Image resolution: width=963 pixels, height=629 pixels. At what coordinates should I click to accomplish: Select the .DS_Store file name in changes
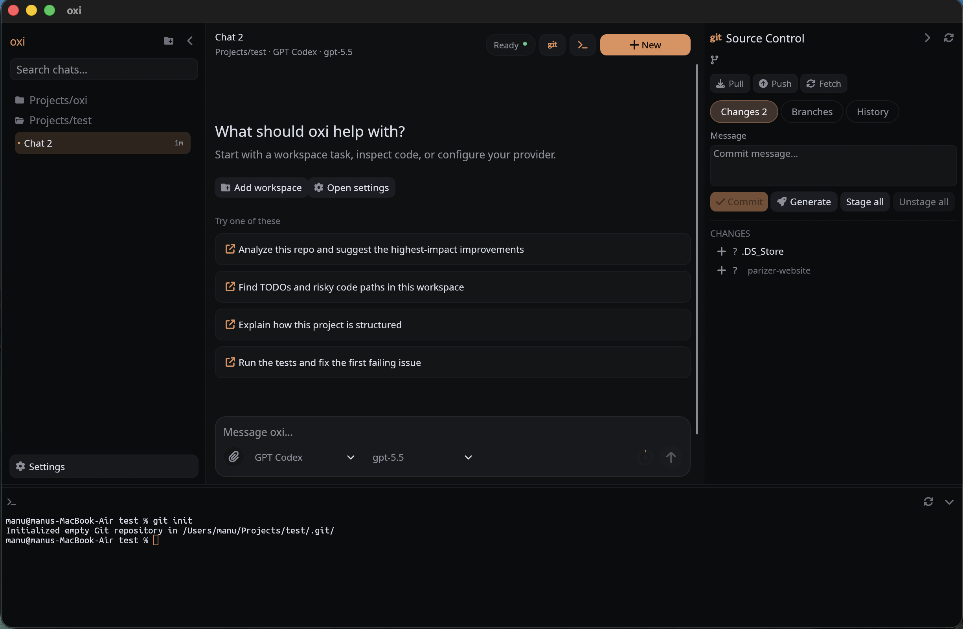point(762,251)
